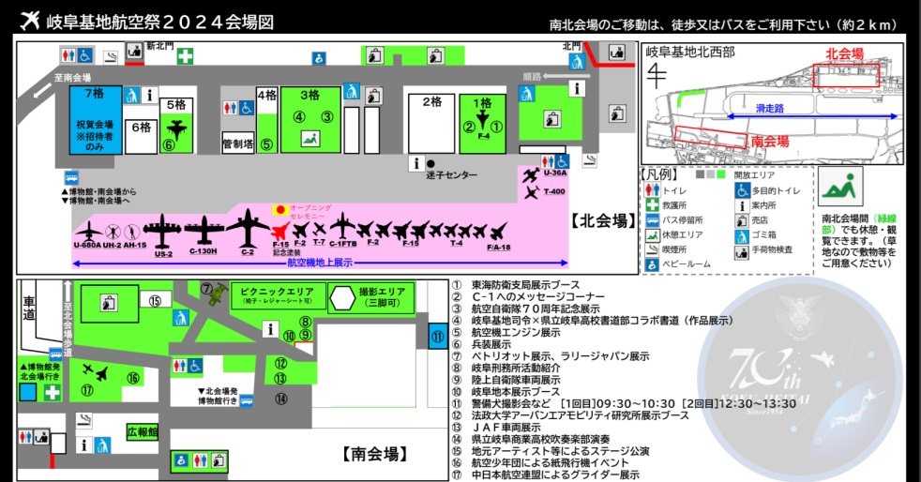Click the red 南会場 label on the minimap
This screenshot has width=921, height=482.
(770, 141)
